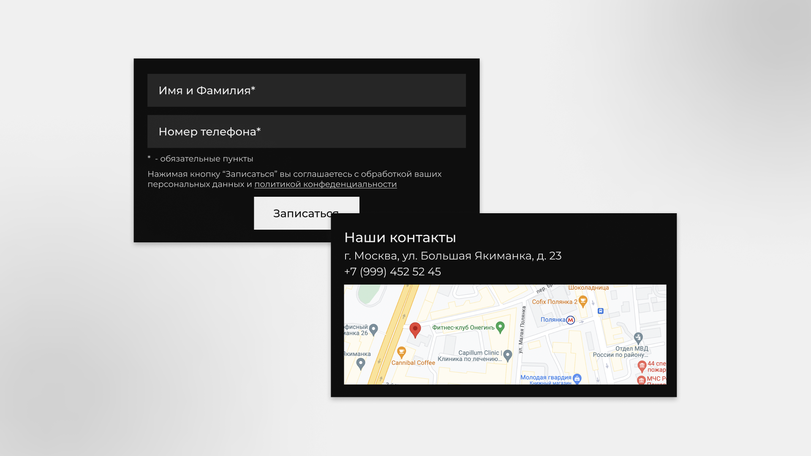Click the gray pin near Якиманка 26 office

pyautogui.click(x=373, y=329)
